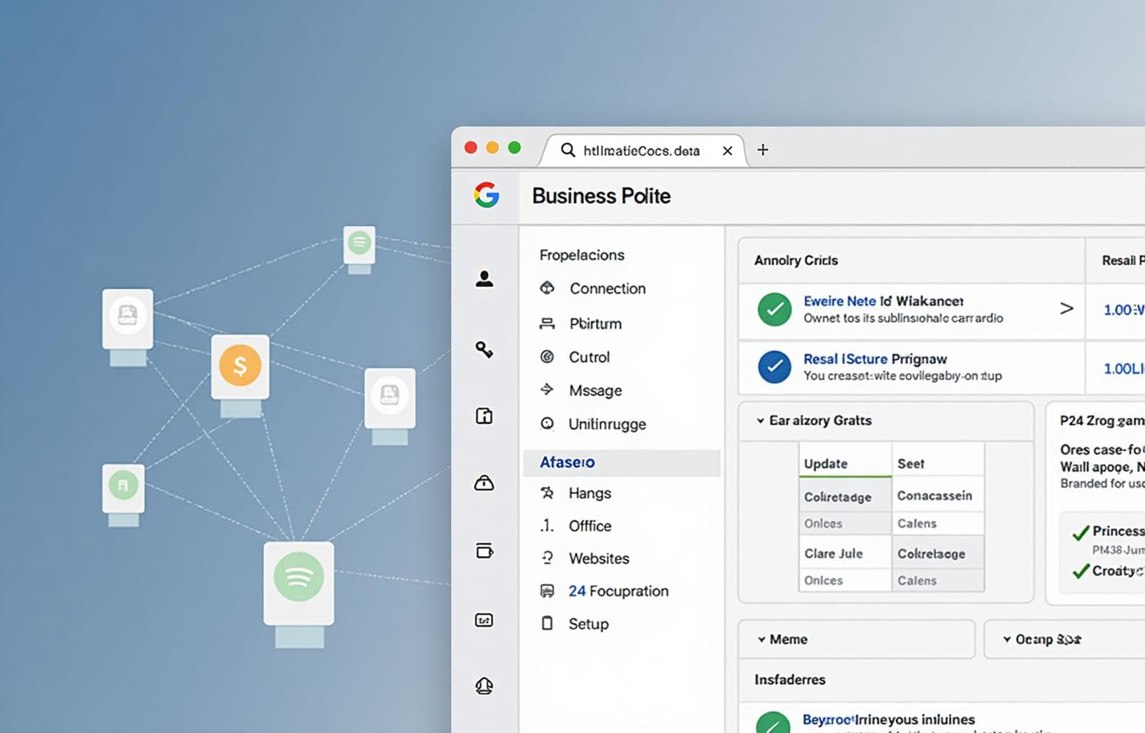Screen dimensions: 1145x733
Task: Toggle the blue checkmark on Resal iScture Prrignaw
Action: pyautogui.click(x=774, y=368)
